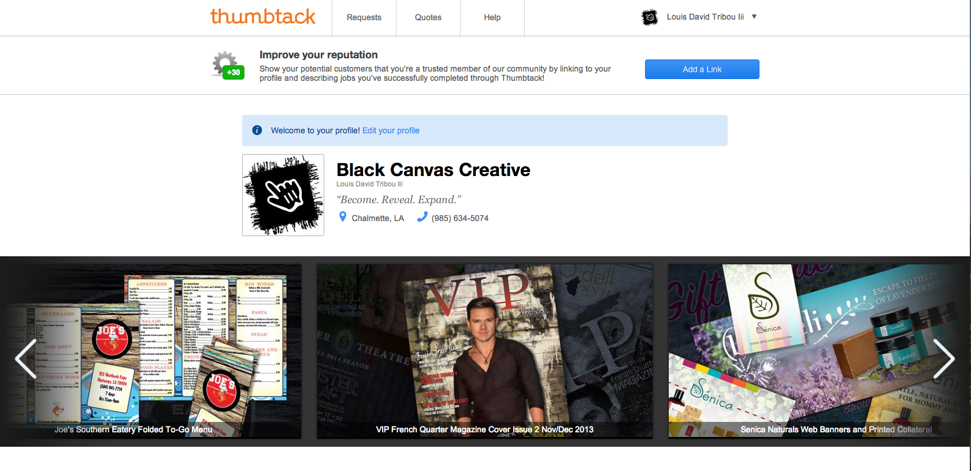This screenshot has width=971, height=471.
Task: Click the Louis David Tribou Iii subtitle under business name
Action: [369, 184]
